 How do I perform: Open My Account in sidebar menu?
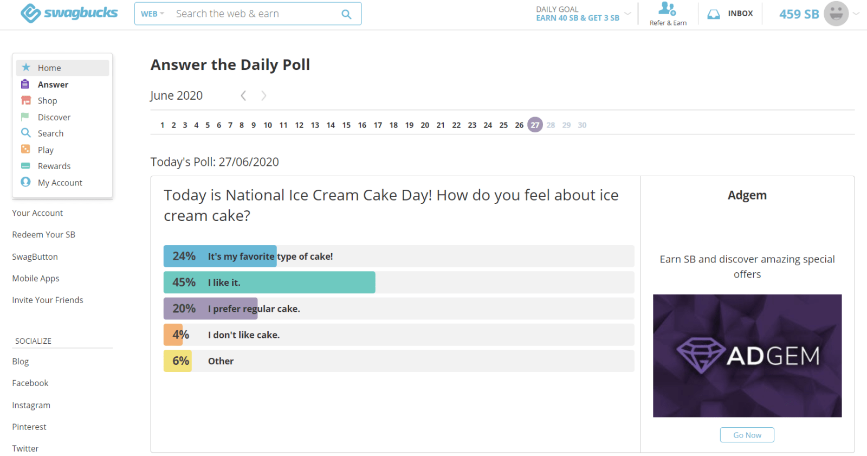coord(60,183)
